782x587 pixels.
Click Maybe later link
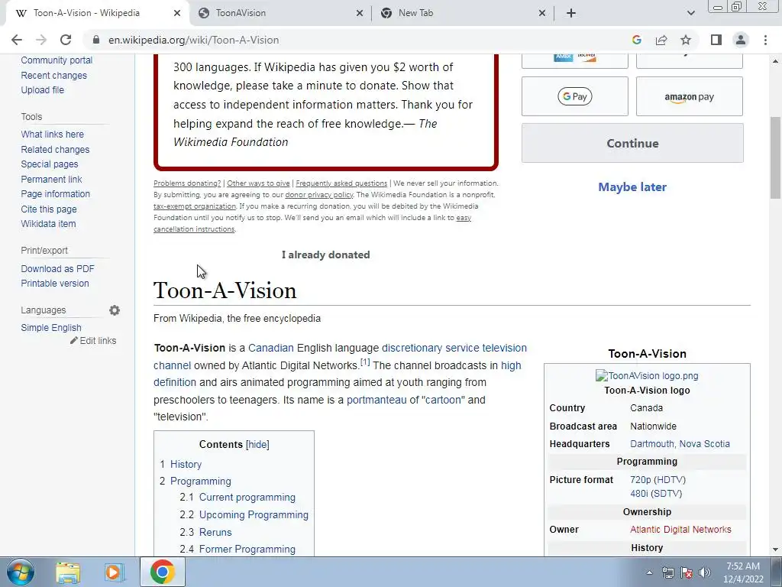(x=632, y=187)
